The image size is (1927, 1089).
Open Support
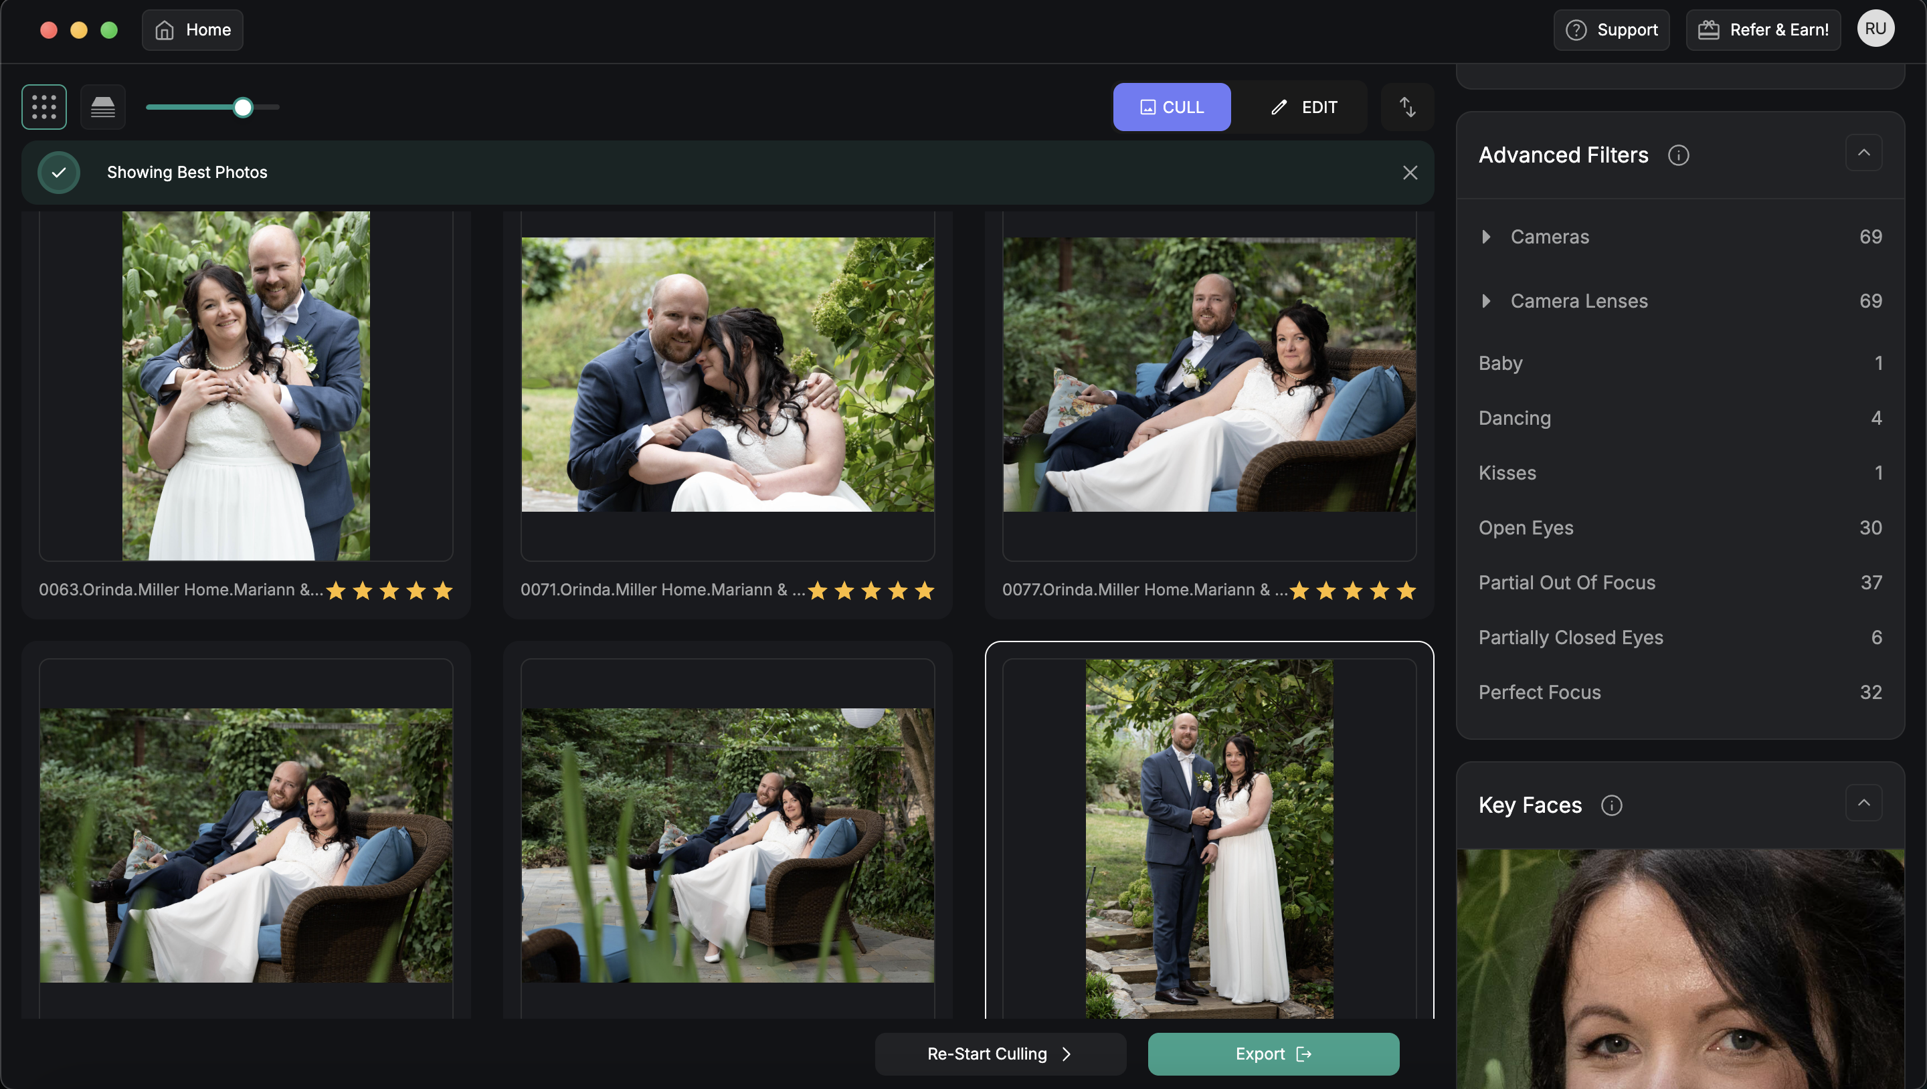1611,30
